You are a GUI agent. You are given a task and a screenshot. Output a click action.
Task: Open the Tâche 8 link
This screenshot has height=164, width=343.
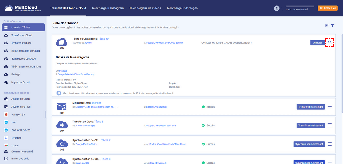pyautogui.click(x=99, y=122)
